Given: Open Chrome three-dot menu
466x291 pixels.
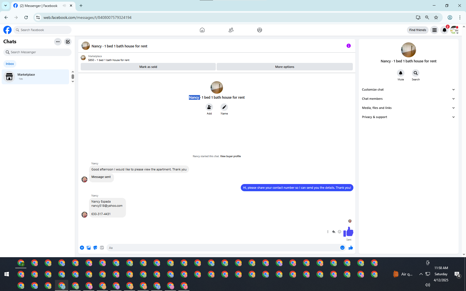Looking at the screenshot, I should [460, 17].
